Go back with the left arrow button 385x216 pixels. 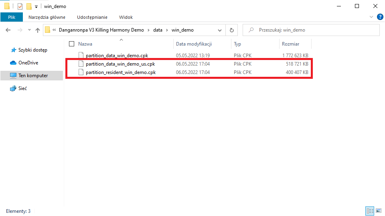[8, 30]
